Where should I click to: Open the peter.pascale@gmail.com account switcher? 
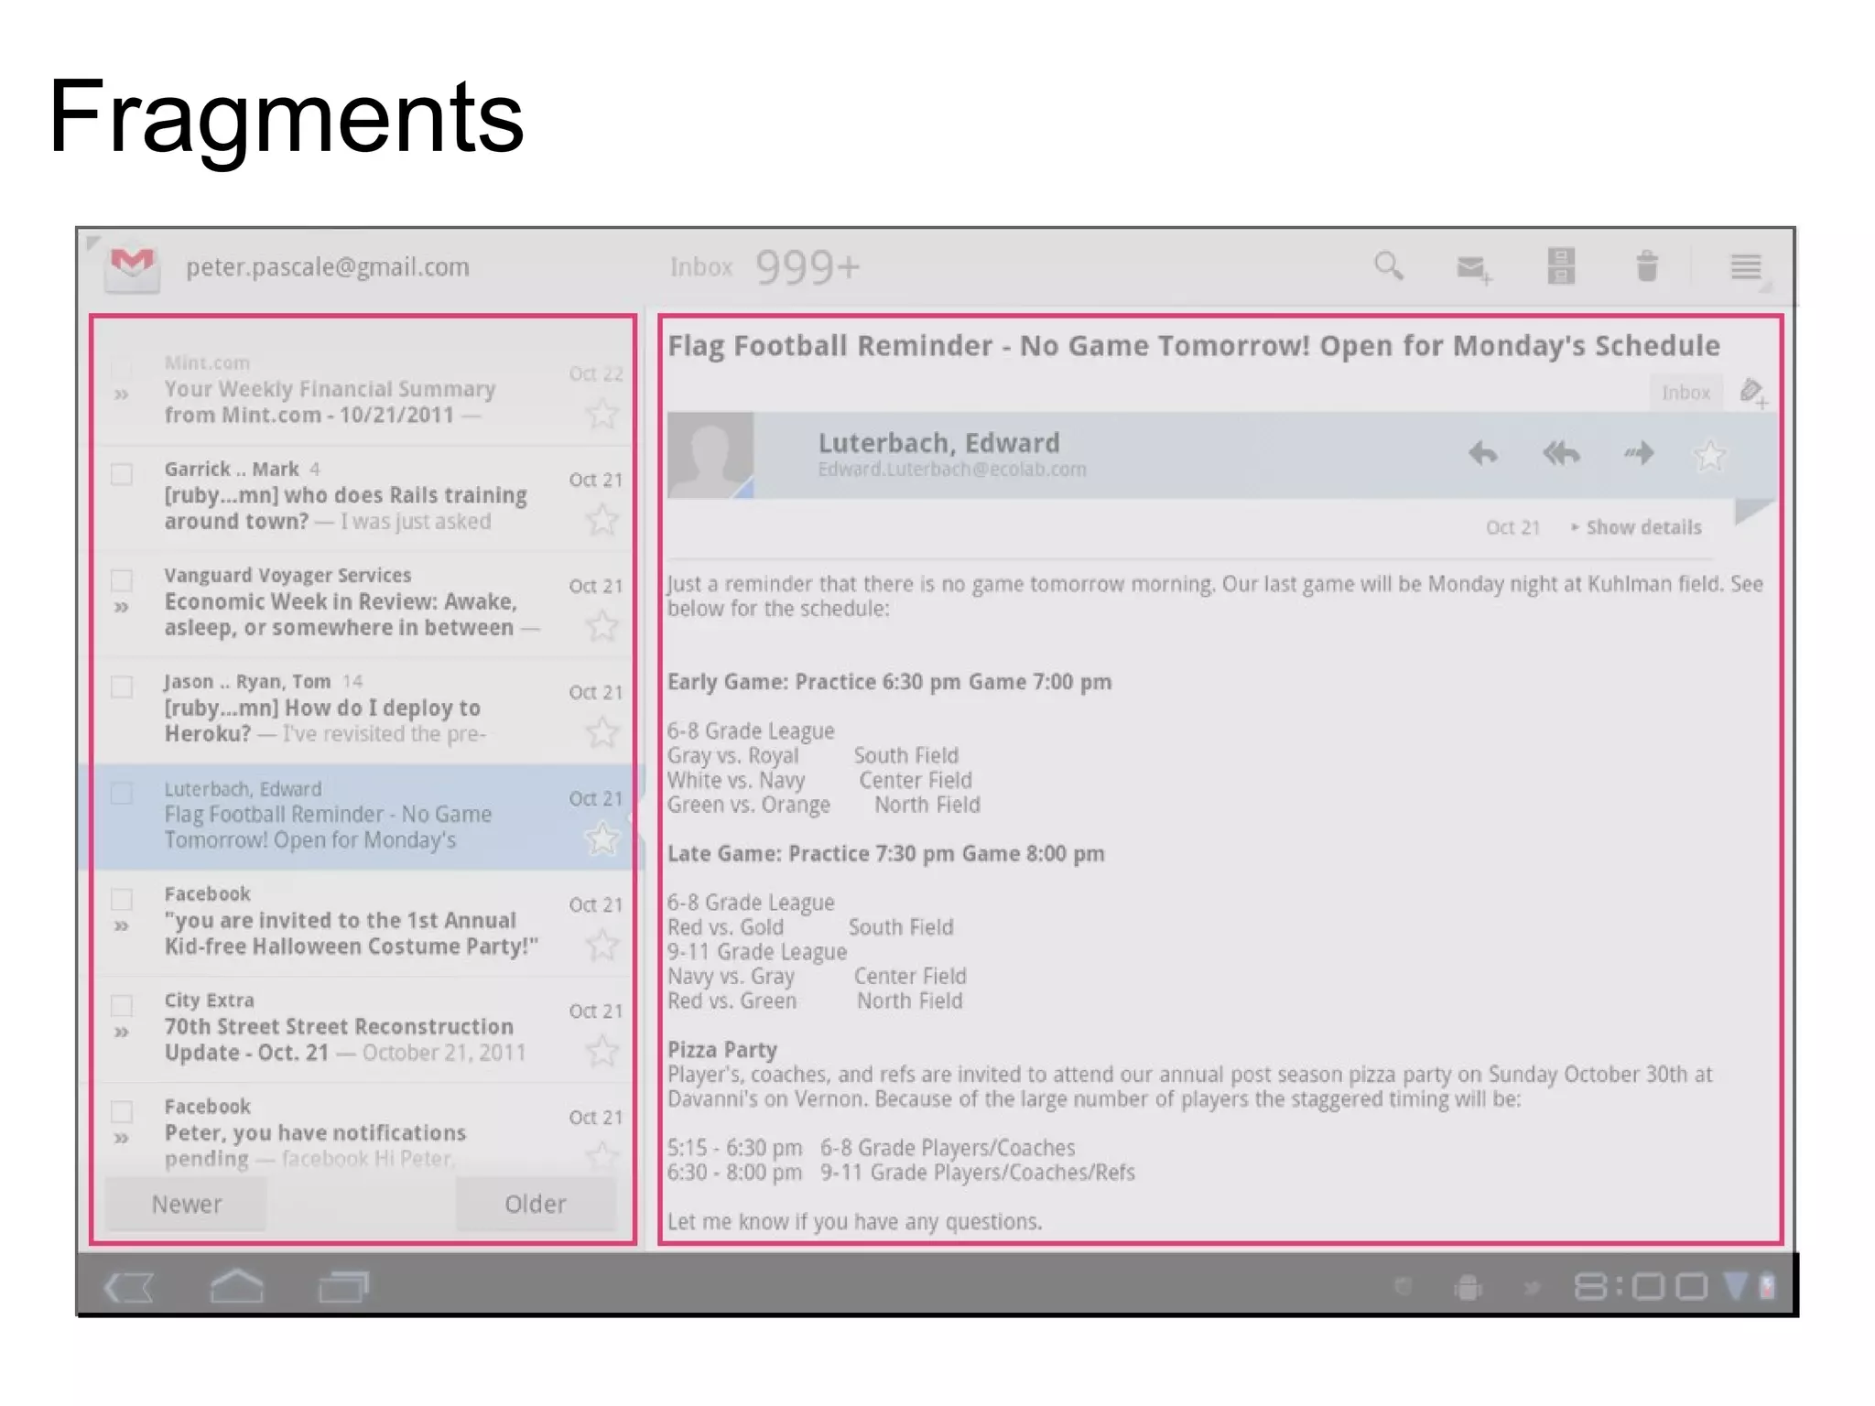tap(327, 267)
